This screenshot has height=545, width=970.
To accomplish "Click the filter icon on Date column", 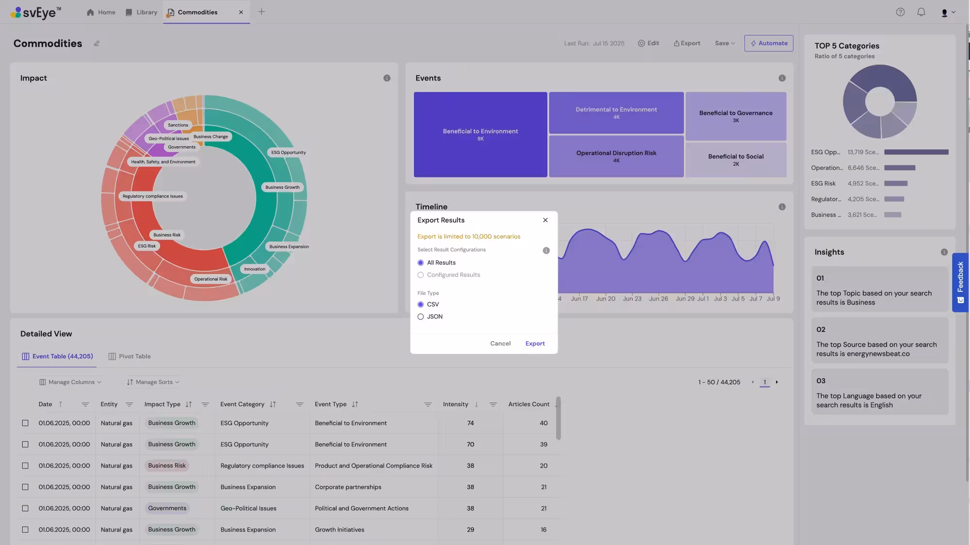I will coord(85,404).
